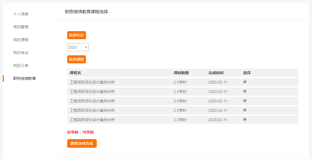
Task: Click the 完成时间 column header
Action: [x=216, y=73]
